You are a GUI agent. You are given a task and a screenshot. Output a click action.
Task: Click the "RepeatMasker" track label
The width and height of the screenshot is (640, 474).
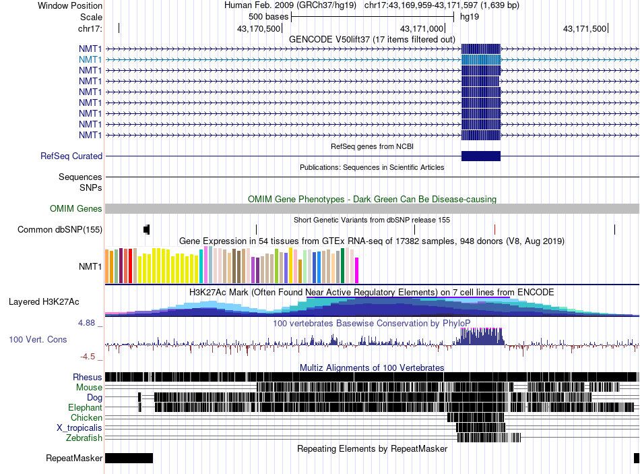[x=74, y=458]
